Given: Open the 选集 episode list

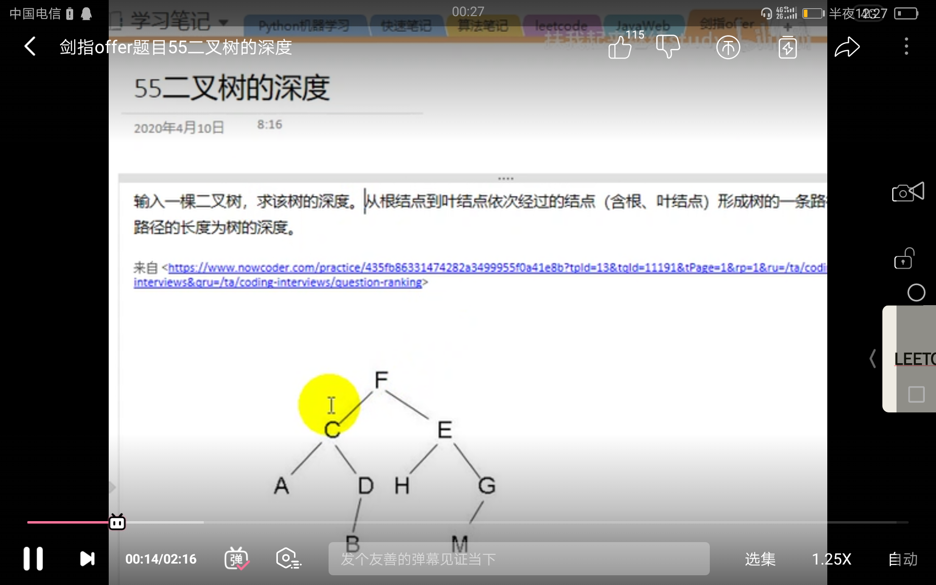Looking at the screenshot, I should coord(760,560).
